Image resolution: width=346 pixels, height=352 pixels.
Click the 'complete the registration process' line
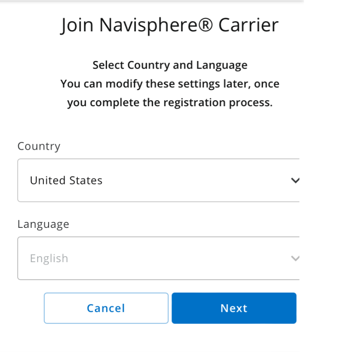(169, 102)
